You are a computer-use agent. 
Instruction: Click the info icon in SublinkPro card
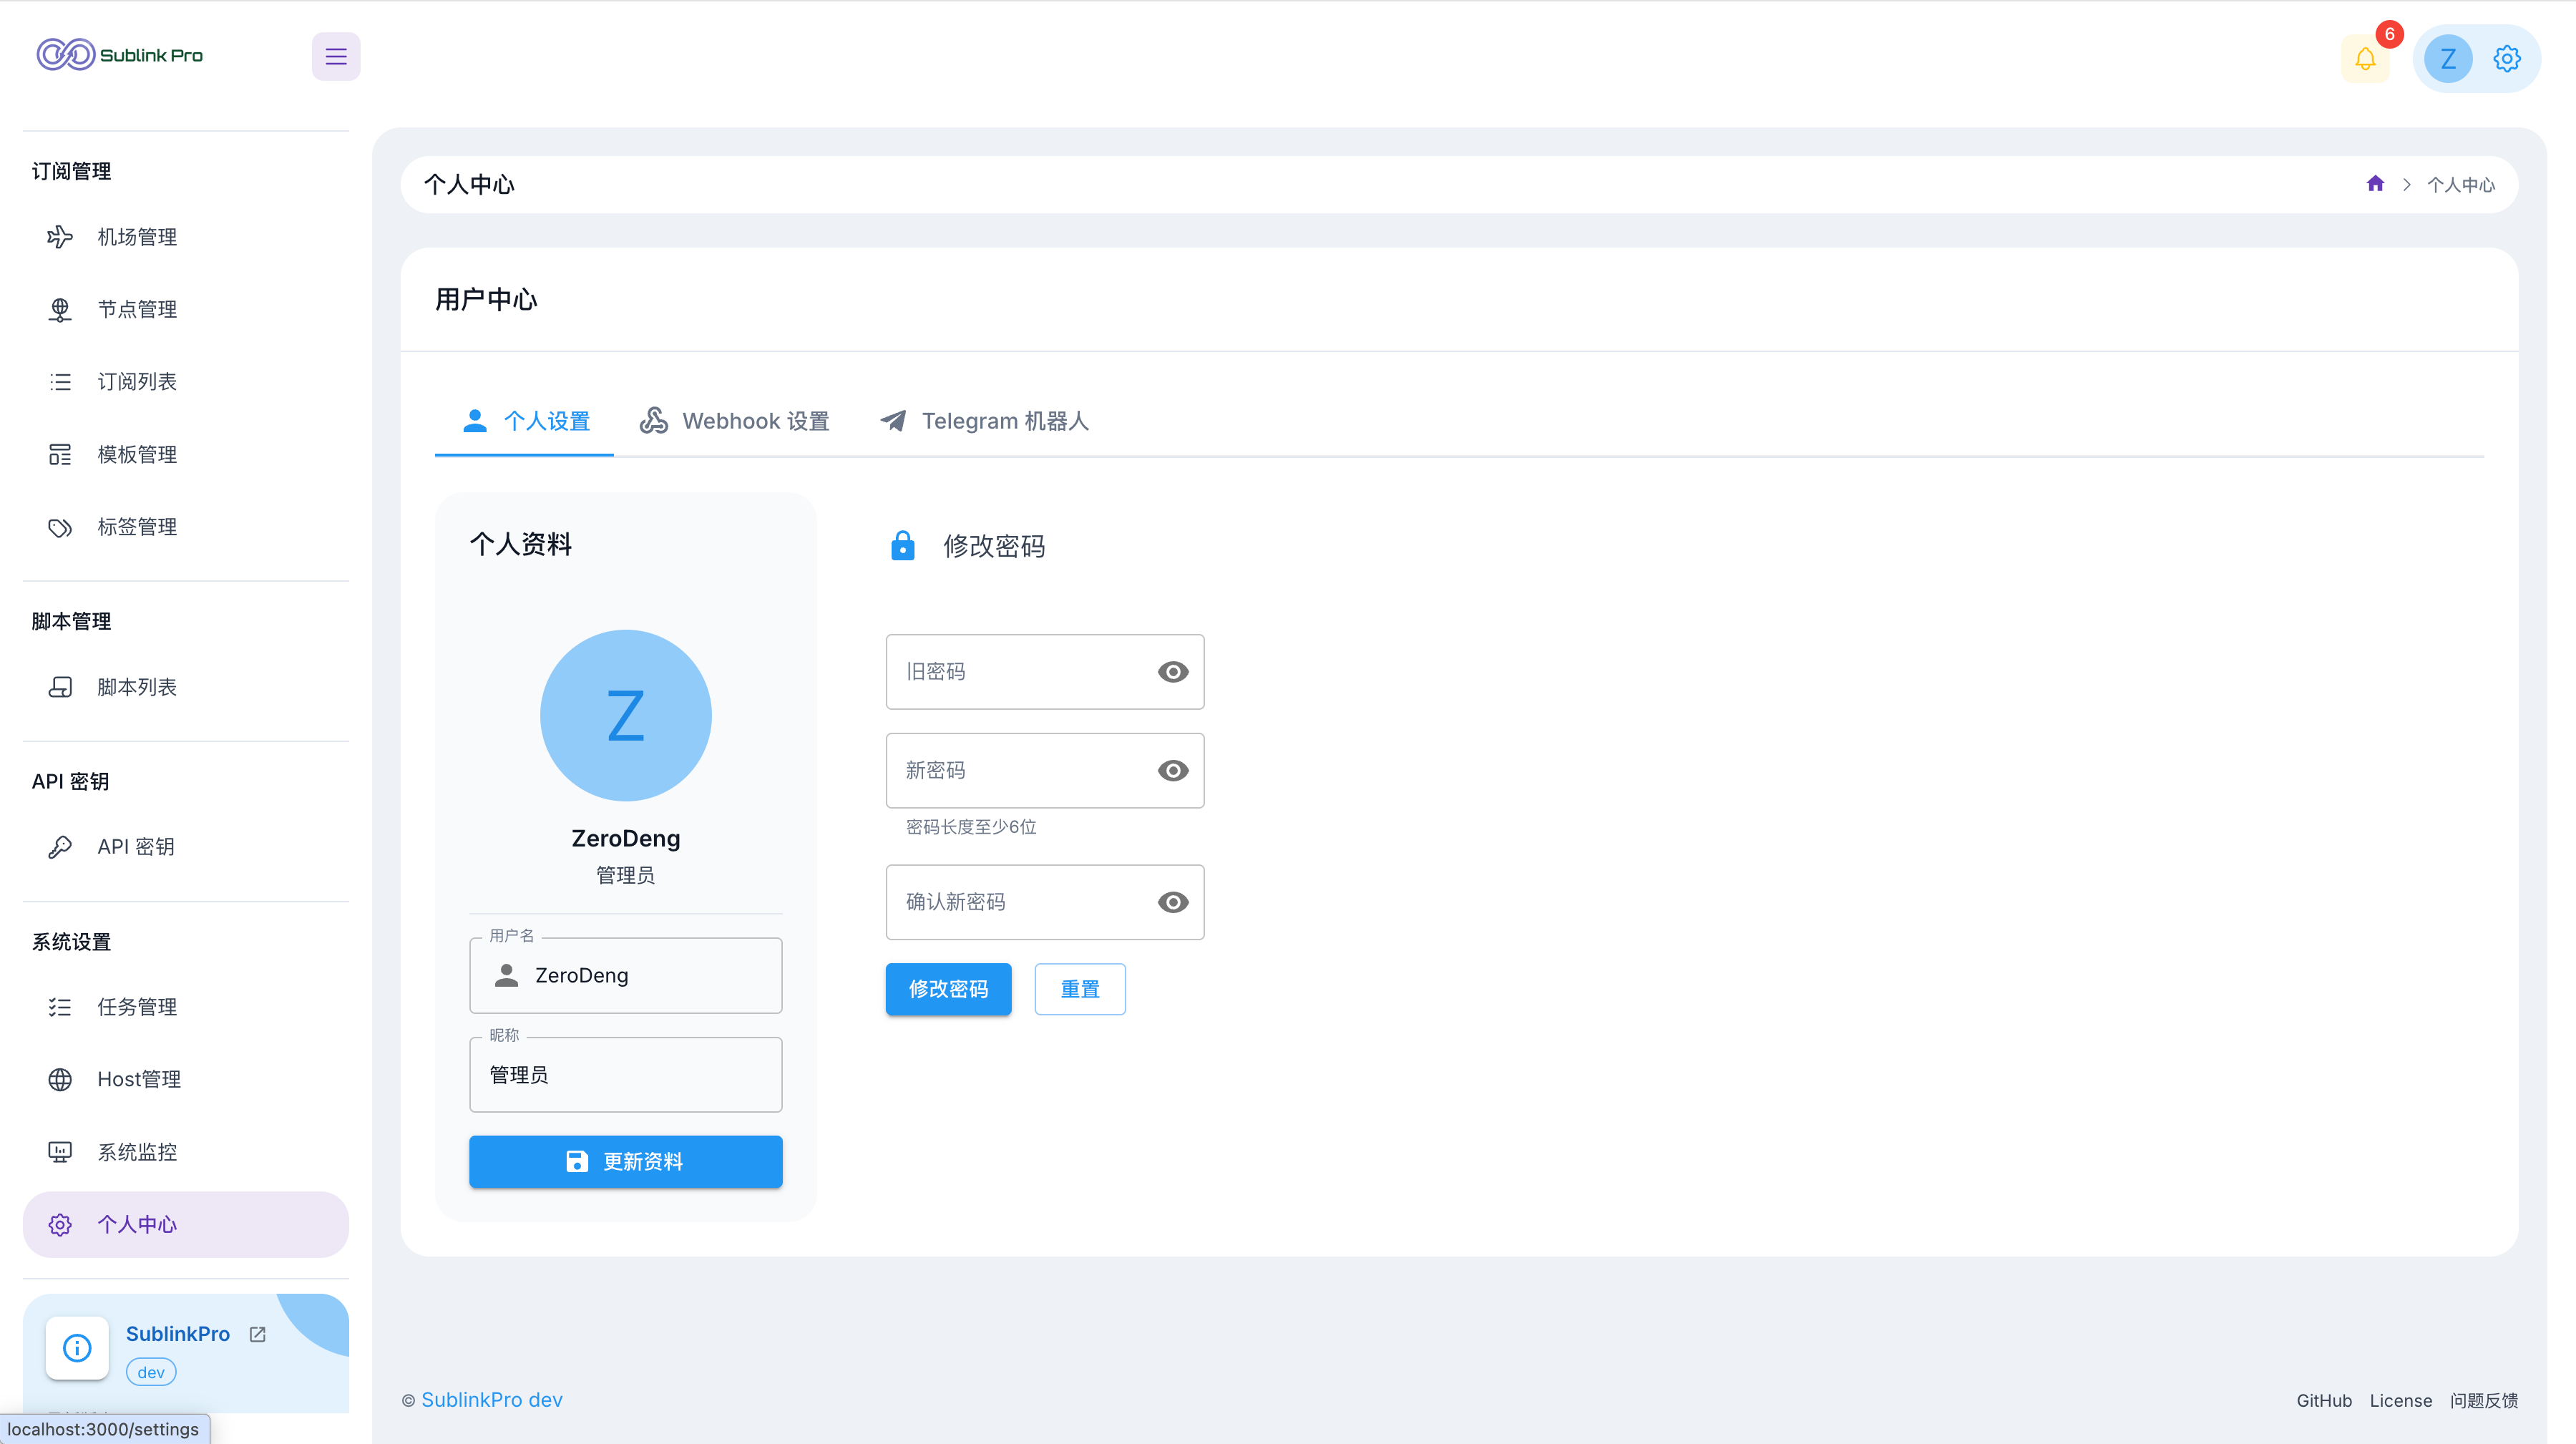coord(77,1348)
